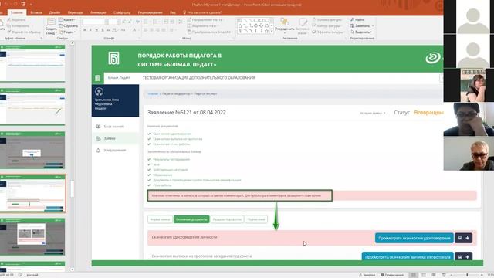Center text in the paragraph group
The height and width of the screenshot is (278, 494).
coord(151,30)
